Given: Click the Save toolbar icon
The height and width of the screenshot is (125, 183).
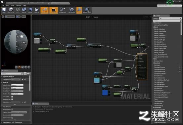Looking at the screenshot, I should (x=4, y=10).
